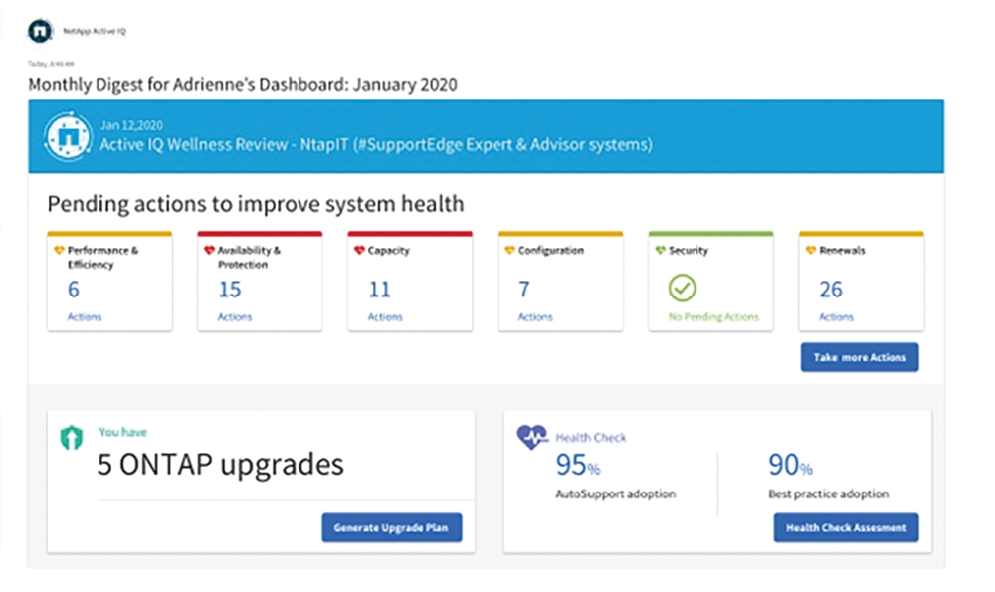Click the red heart icon beside Availability & Protection

209,250
